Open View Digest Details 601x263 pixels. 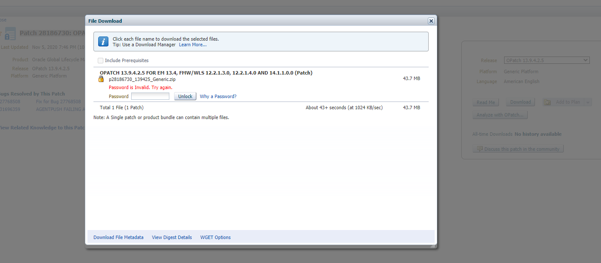pos(171,237)
